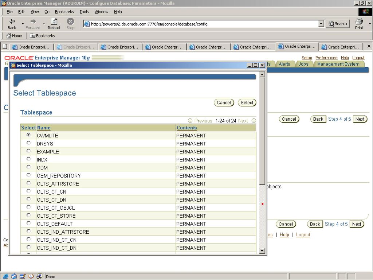373x280 pixels.
Task: Switch to the Alerts tab
Action: tap(284, 64)
